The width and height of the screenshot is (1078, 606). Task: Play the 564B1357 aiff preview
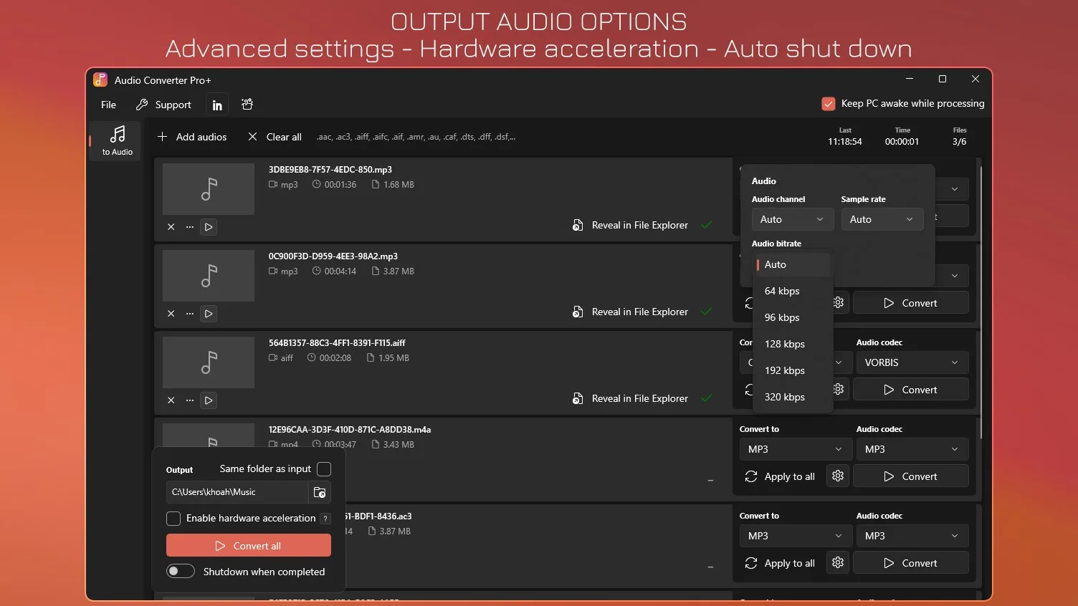click(x=209, y=400)
